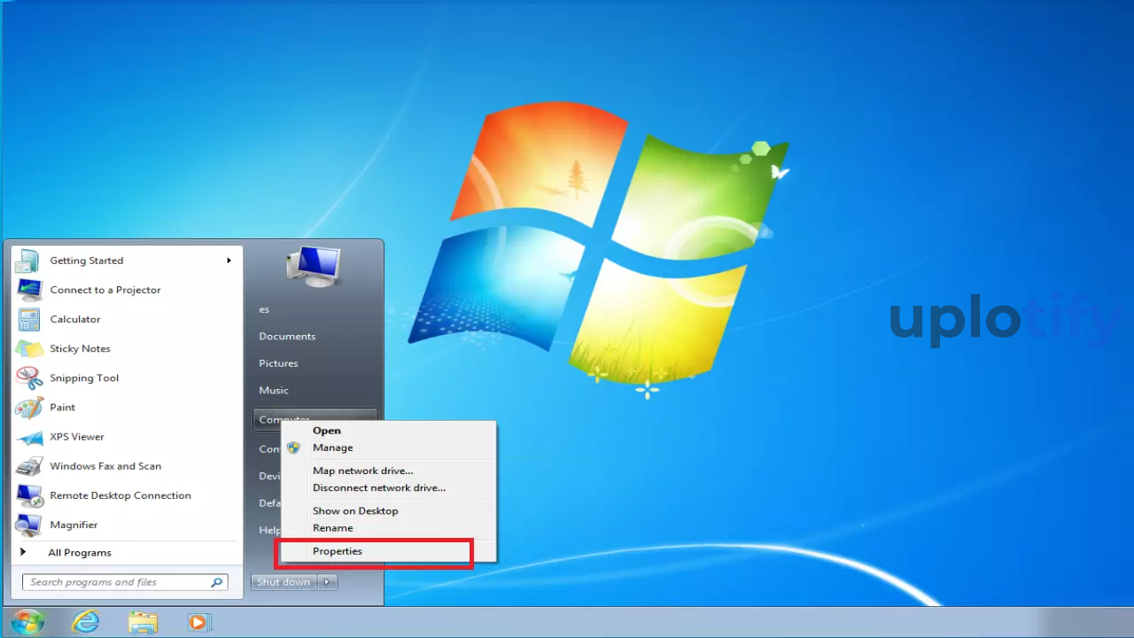1134x638 pixels.
Task: Open Internet Explorer from the taskbar
Action: coord(86,622)
